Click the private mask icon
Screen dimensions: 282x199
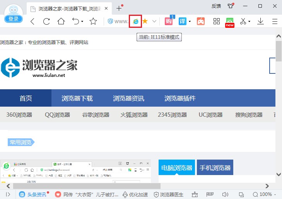coord(210,194)
